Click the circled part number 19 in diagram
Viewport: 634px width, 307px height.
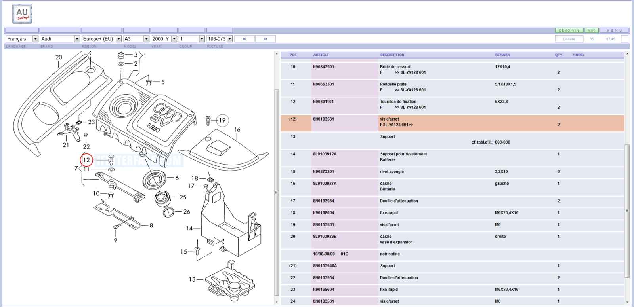222,120
